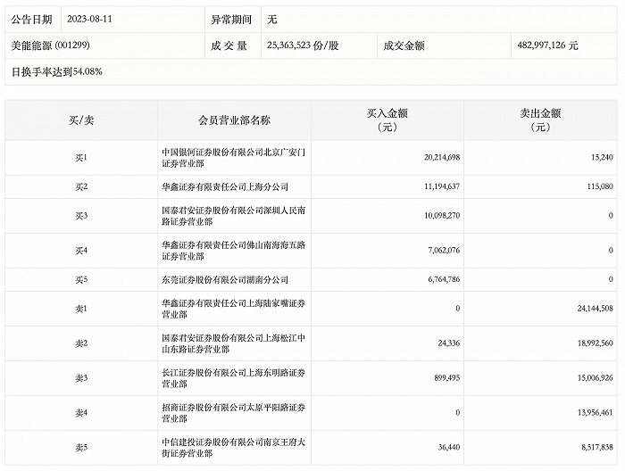The height and width of the screenshot is (471, 625).
Task: Click the 异常期间 label
Action: (x=231, y=19)
